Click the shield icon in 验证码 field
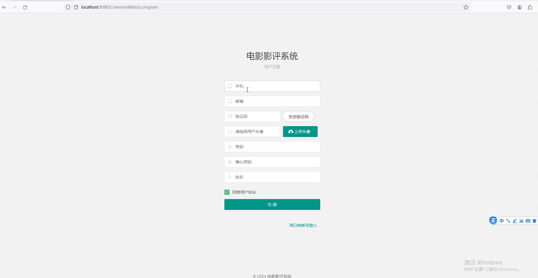 coord(230,116)
